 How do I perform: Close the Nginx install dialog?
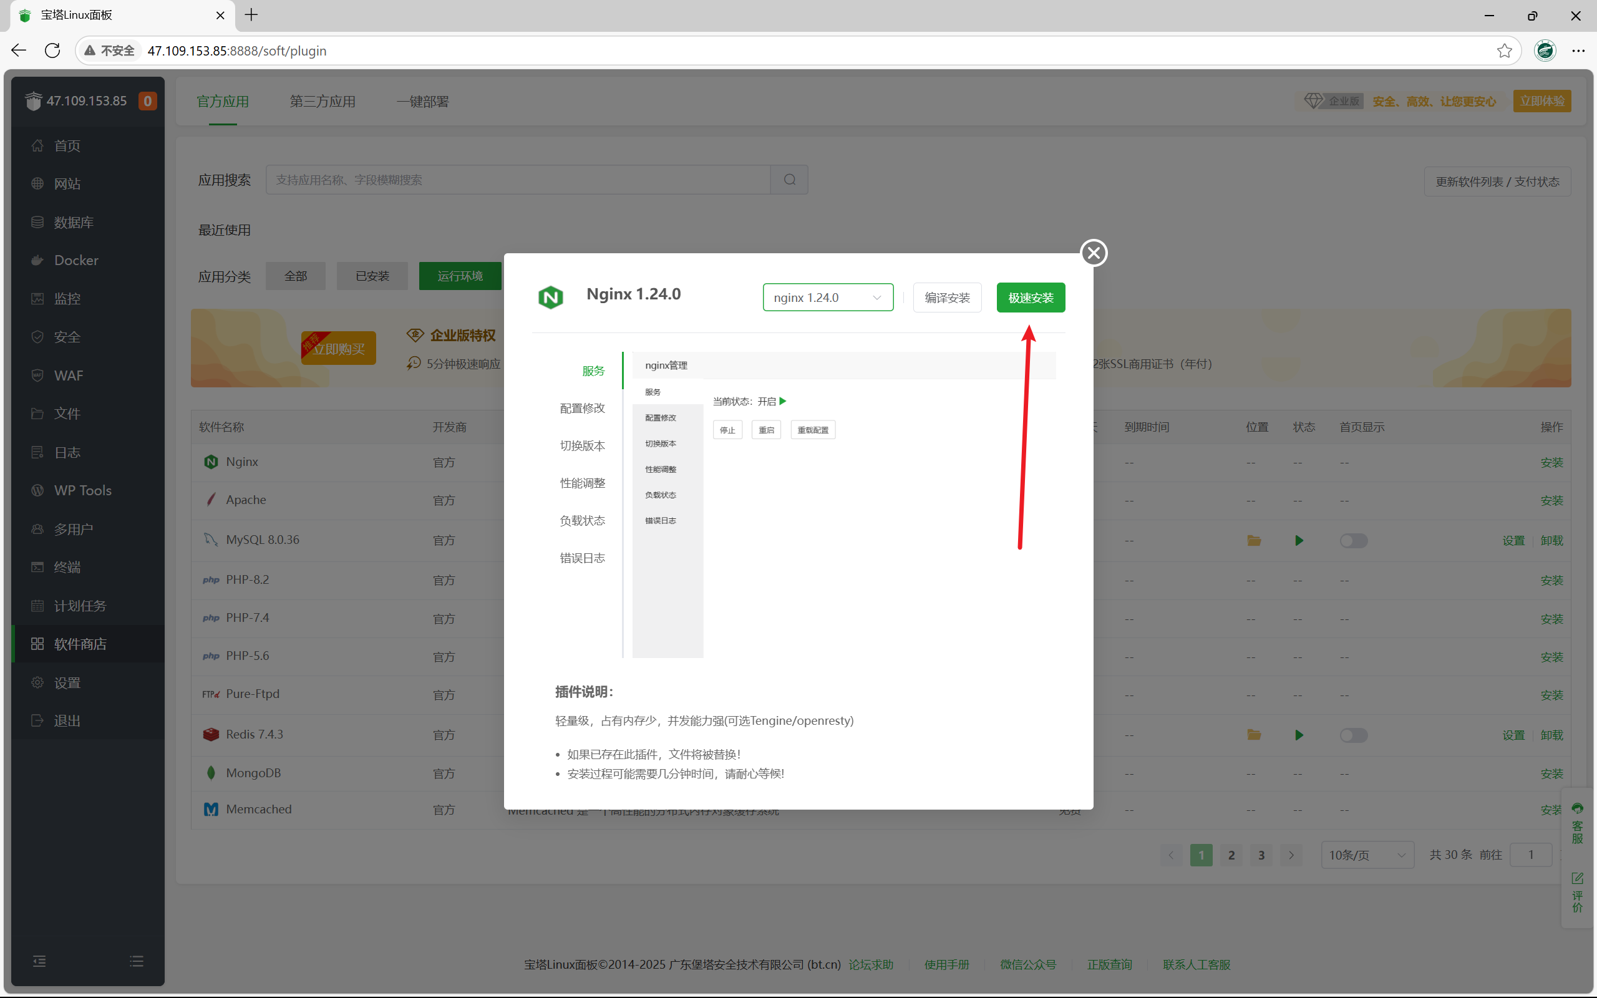coord(1094,253)
